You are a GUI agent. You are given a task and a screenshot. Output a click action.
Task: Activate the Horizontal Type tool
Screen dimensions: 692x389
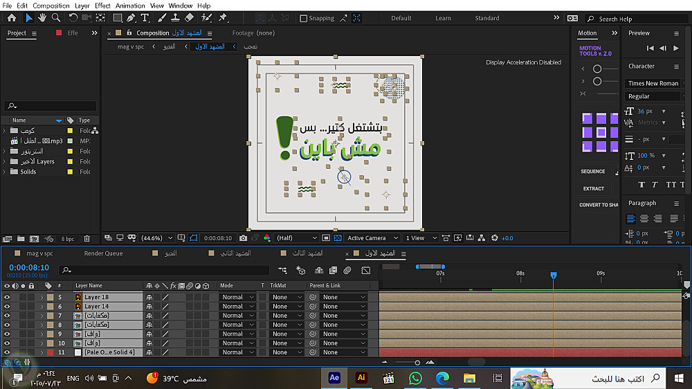point(145,18)
